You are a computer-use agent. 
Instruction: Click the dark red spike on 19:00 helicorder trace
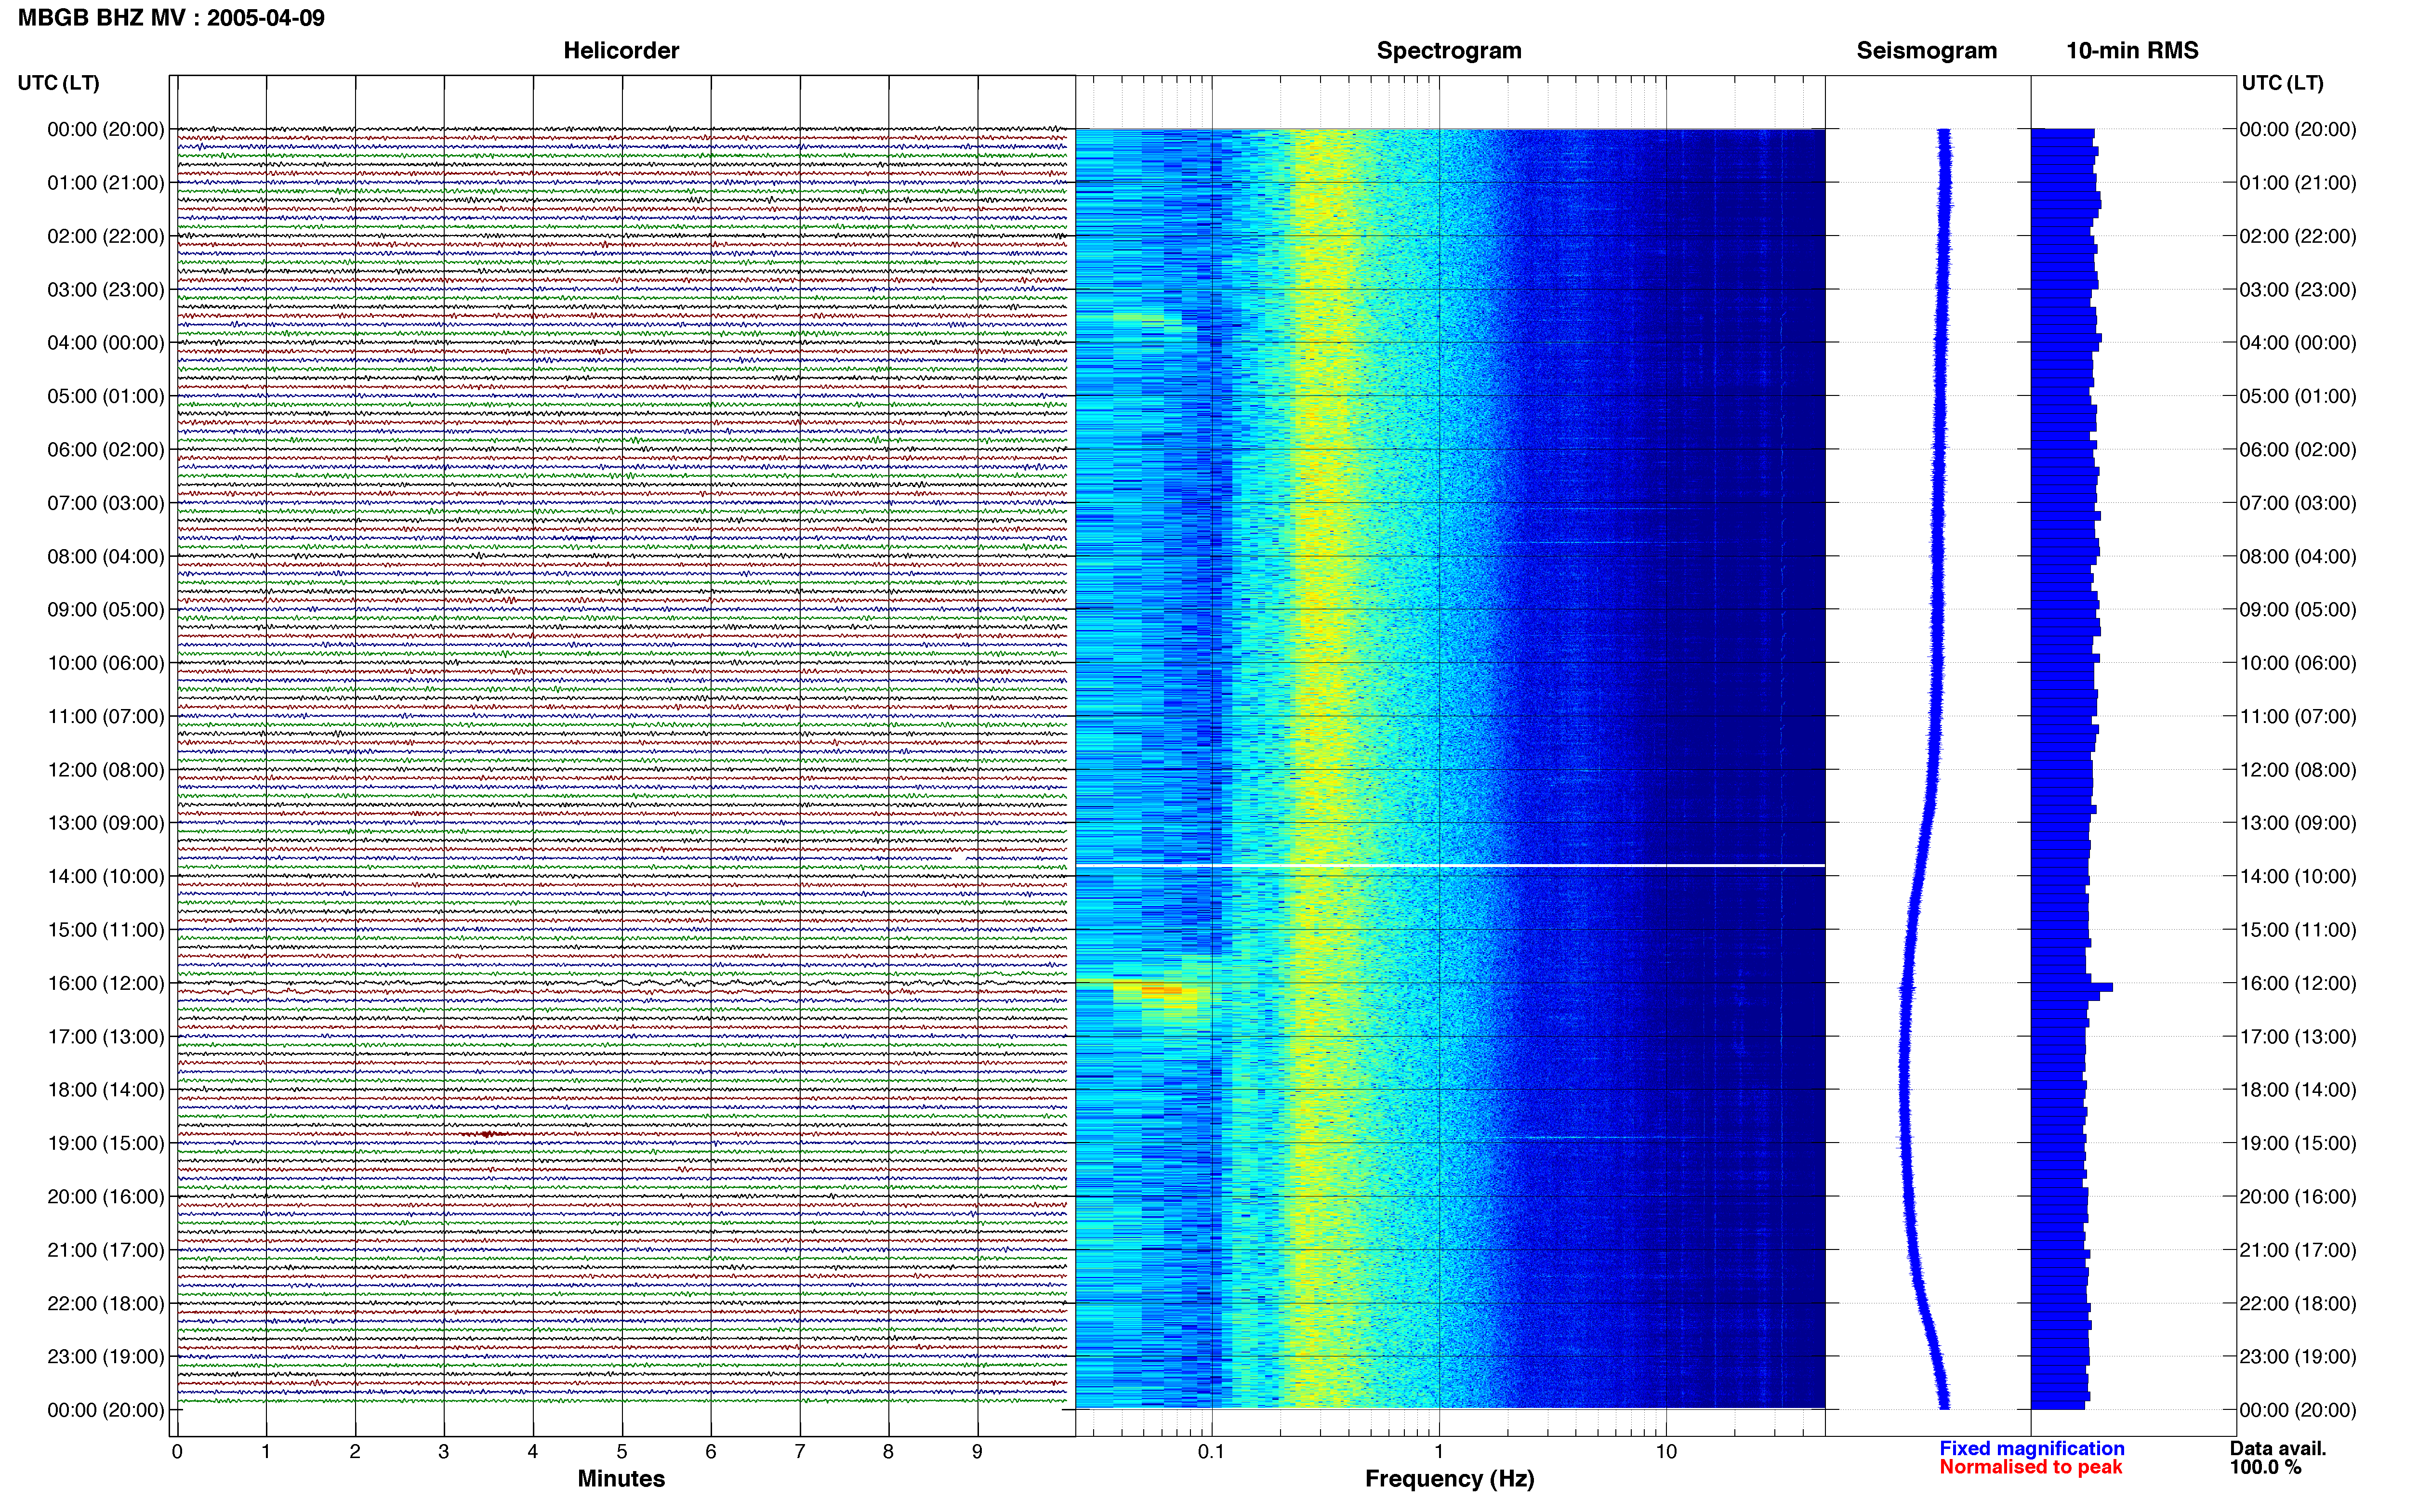[487, 1134]
